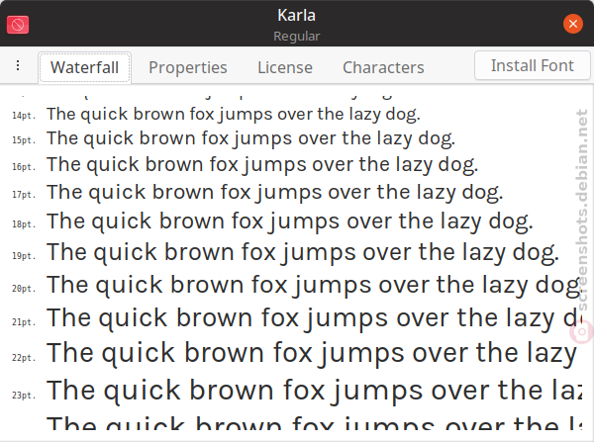View the License tab

(285, 68)
